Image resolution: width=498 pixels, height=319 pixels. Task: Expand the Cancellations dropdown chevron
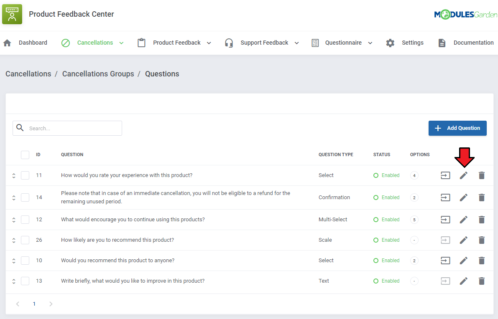pyautogui.click(x=121, y=43)
